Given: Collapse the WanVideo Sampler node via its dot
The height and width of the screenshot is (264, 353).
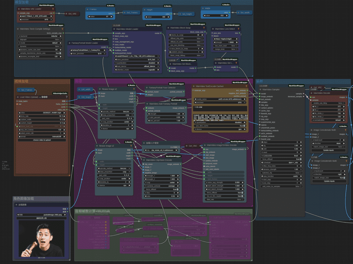Looking at the screenshot, I should (x=260, y=90).
